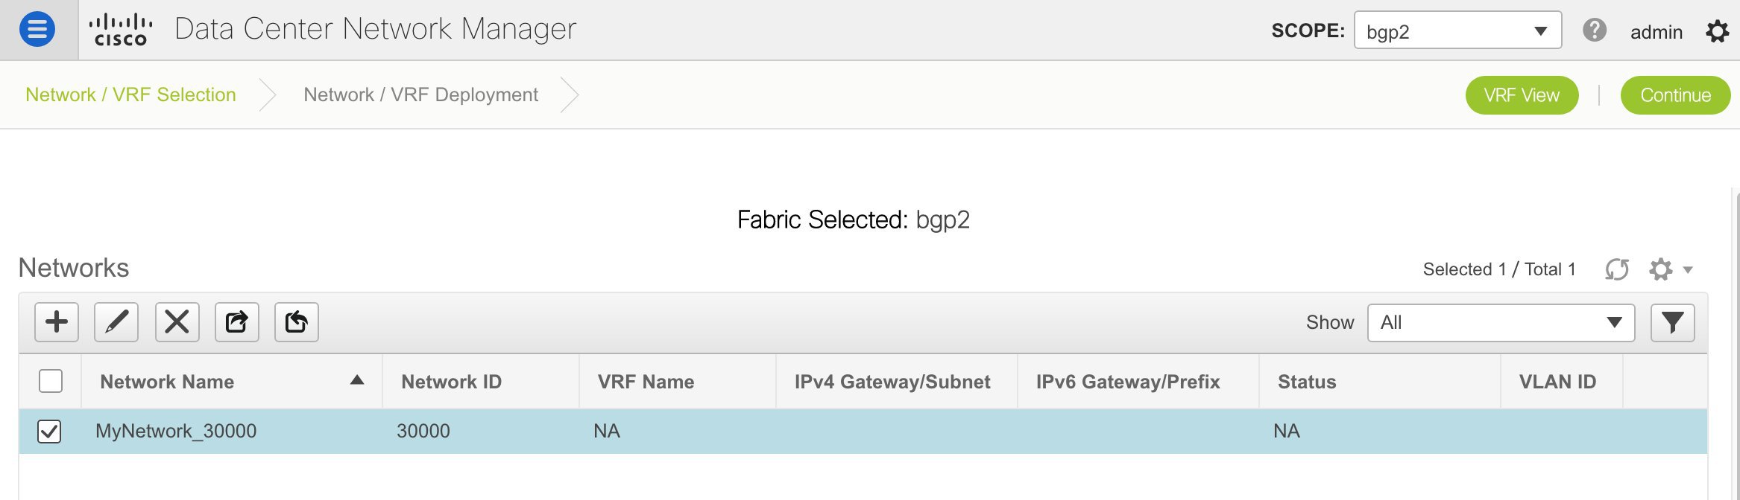Click the VRF View button
Screen dimensions: 1740x500
[1522, 95]
